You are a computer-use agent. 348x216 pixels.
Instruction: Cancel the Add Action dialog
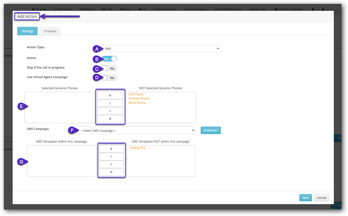click(x=321, y=198)
